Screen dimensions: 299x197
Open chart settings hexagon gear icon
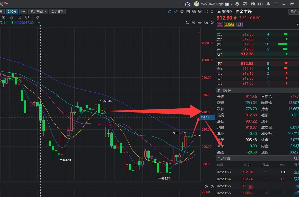tap(212, 22)
